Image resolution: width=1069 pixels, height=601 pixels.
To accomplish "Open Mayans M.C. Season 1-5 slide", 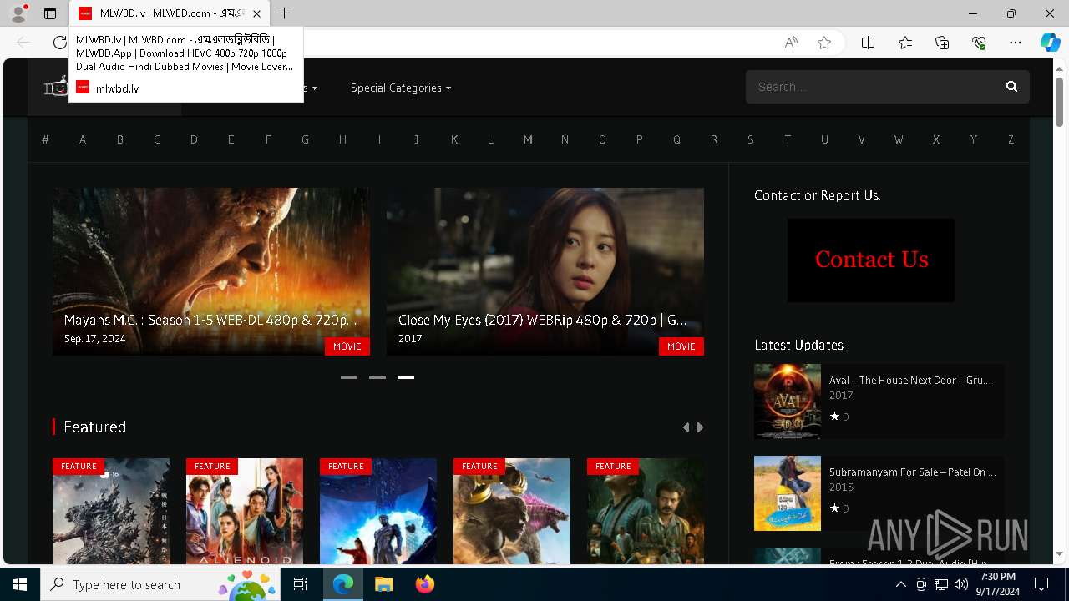I will tap(211, 271).
